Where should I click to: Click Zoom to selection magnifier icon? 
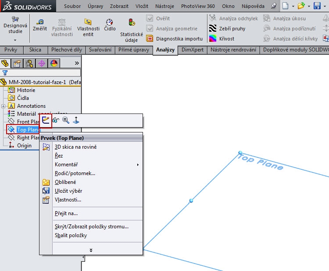[x=66, y=121]
